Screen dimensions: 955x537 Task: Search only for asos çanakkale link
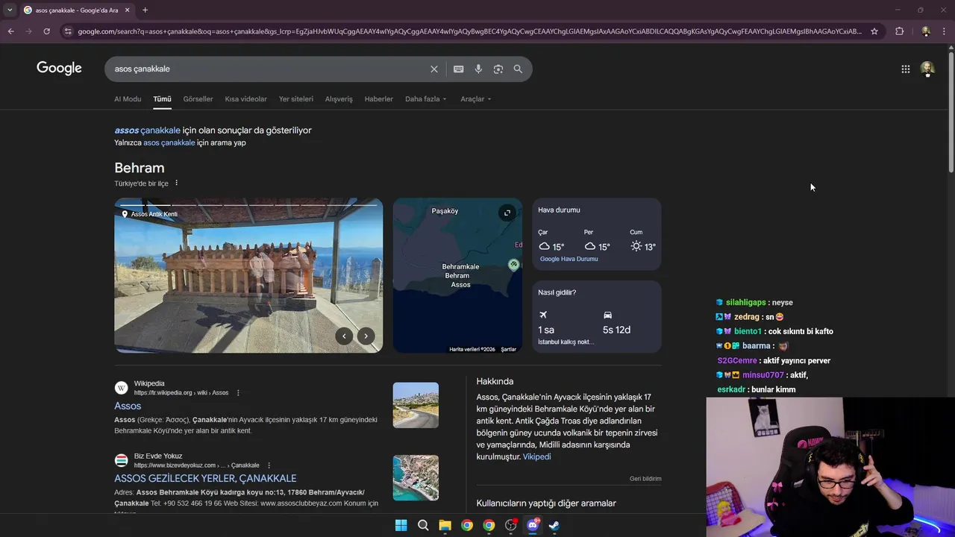tap(169, 142)
